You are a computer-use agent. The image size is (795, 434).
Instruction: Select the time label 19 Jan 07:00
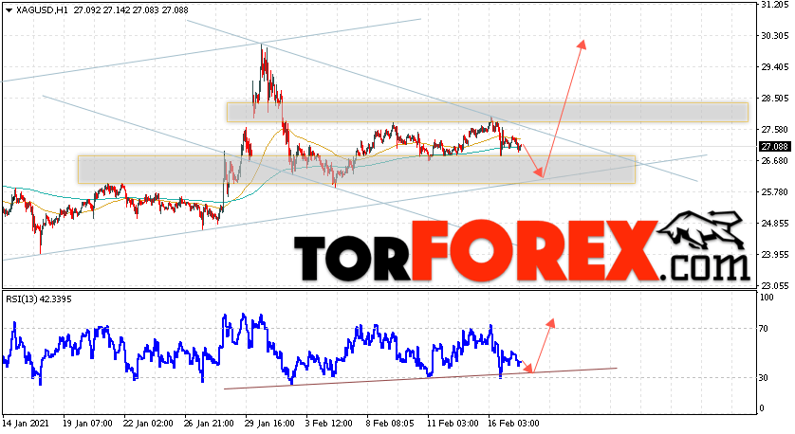[87, 424]
